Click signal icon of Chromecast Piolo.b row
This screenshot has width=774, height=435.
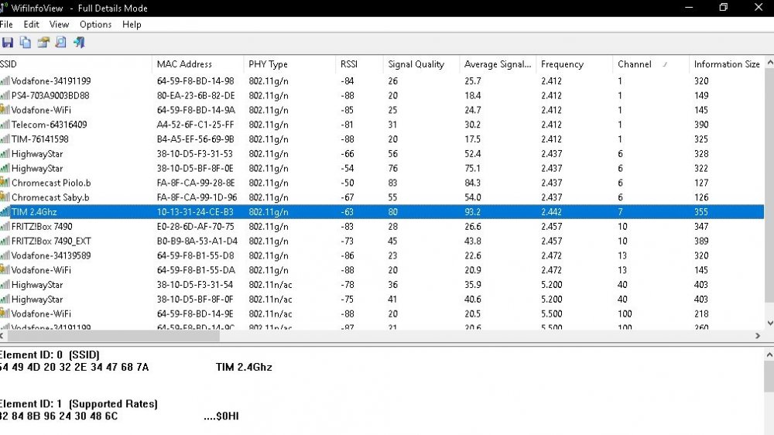pos(5,183)
